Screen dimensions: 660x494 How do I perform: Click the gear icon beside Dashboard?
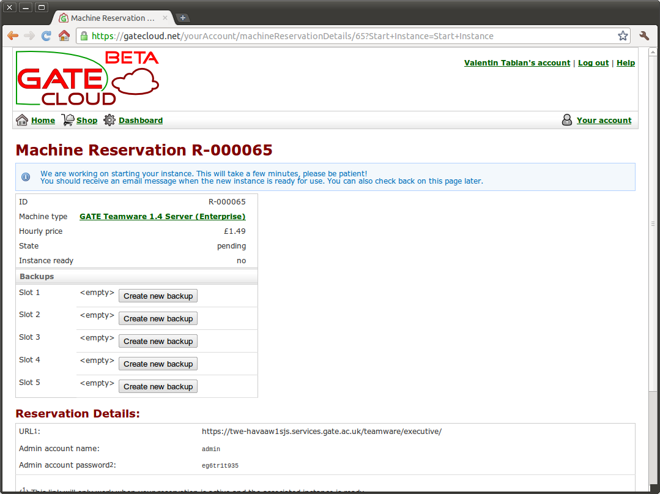tap(109, 120)
